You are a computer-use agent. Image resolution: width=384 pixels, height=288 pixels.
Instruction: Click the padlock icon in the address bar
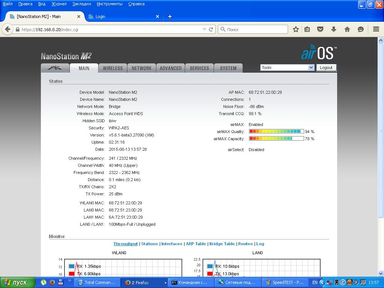[x=17, y=30]
